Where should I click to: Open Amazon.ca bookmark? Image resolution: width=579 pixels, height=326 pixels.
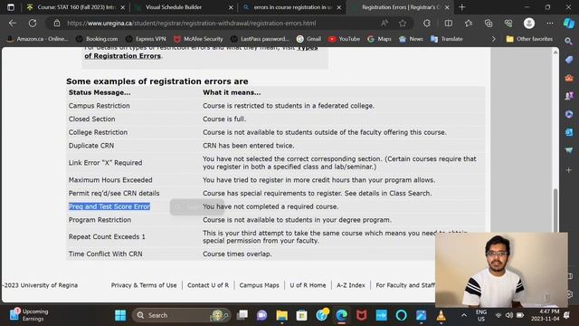(x=38, y=39)
